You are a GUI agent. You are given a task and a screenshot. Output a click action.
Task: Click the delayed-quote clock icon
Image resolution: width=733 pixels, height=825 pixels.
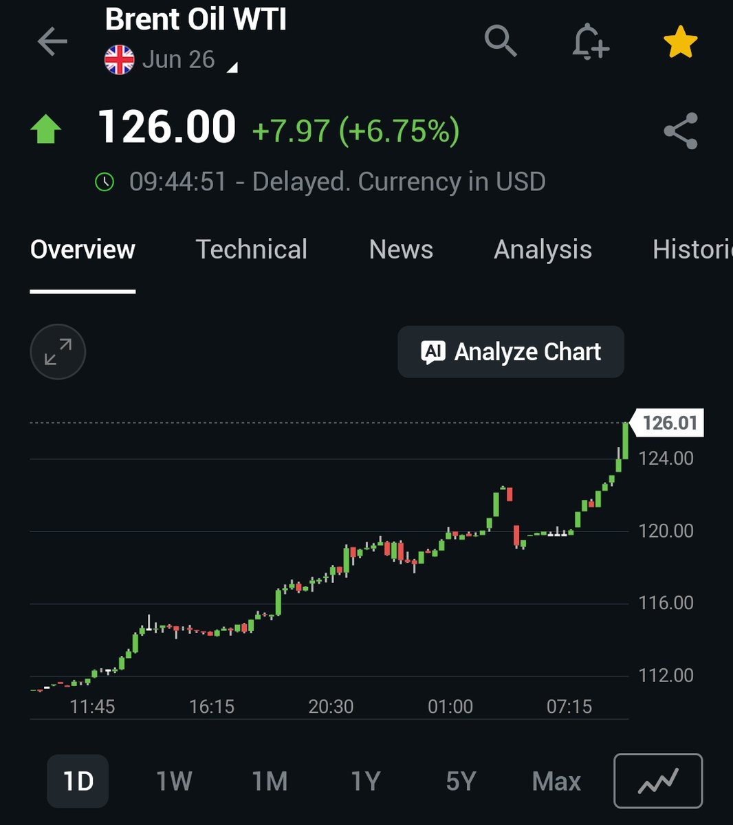pos(105,181)
